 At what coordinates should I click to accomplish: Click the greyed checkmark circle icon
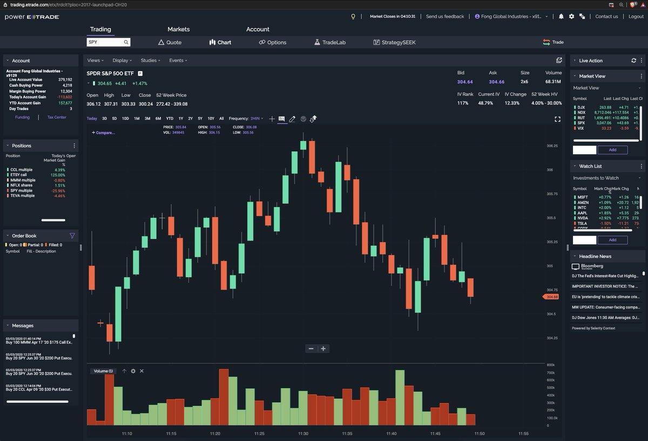303,119
